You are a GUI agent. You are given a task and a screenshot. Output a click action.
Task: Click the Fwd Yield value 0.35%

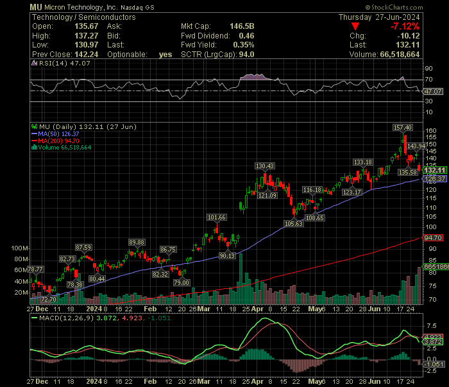point(243,45)
